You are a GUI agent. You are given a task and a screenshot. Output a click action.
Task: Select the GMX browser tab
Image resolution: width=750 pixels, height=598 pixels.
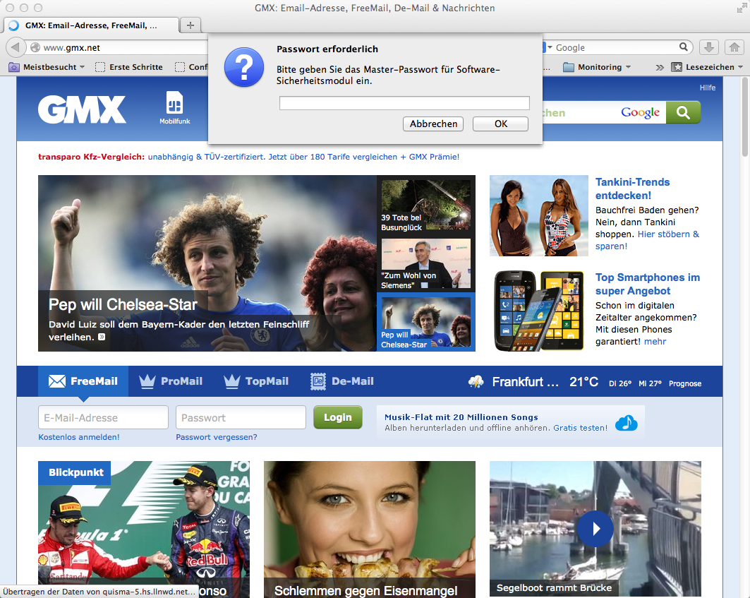point(91,25)
